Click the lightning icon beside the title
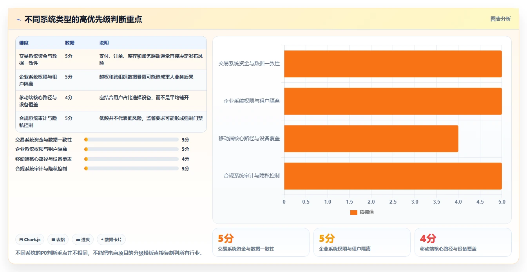Screen dimensions: 527x272 coord(18,20)
